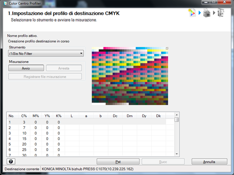Open the Strumento i1iSis No Filter dropdown
Screen dimensions: 234x175
click(x=46, y=53)
